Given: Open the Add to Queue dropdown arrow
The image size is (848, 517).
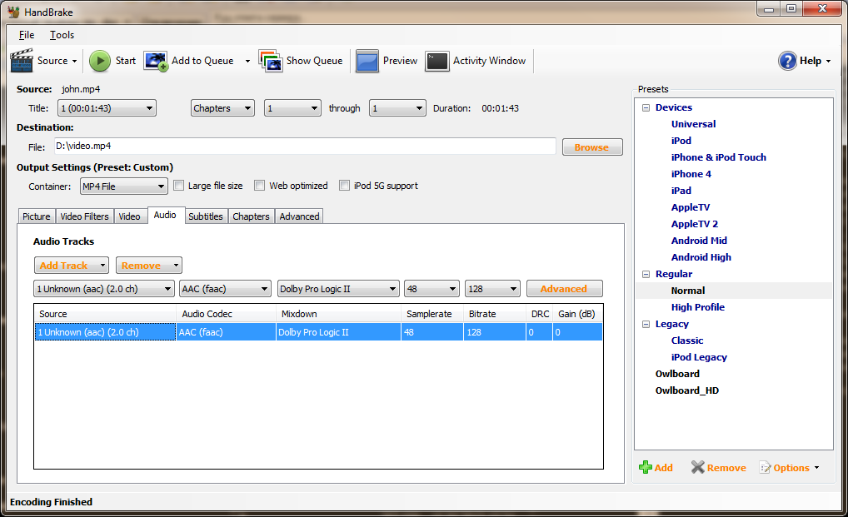Looking at the screenshot, I should pos(247,61).
